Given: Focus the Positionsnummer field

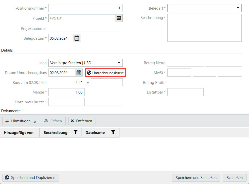Looking at the screenshot, I should tap(85, 8).
